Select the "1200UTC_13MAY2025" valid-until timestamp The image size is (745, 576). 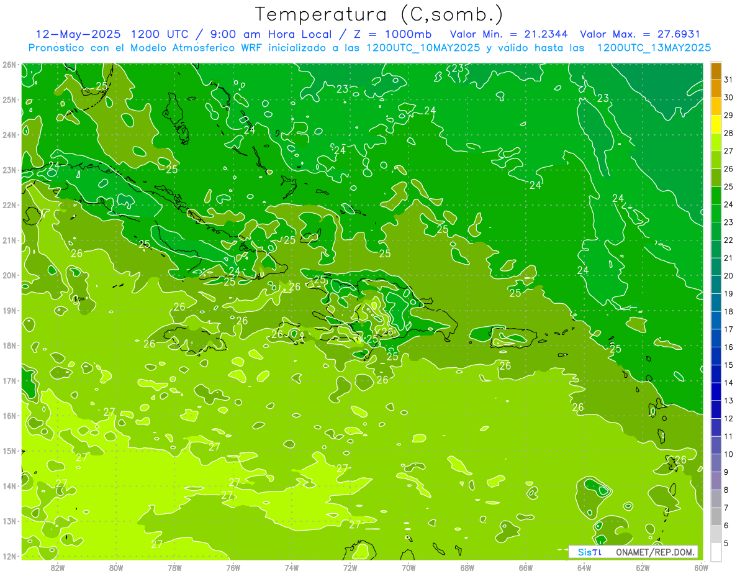point(654,47)
